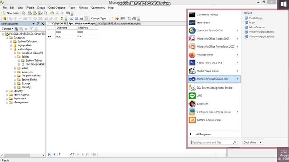Launch LINE from Start menu
This screenshot has width=289, height=162.
click(x=214, y=96)
